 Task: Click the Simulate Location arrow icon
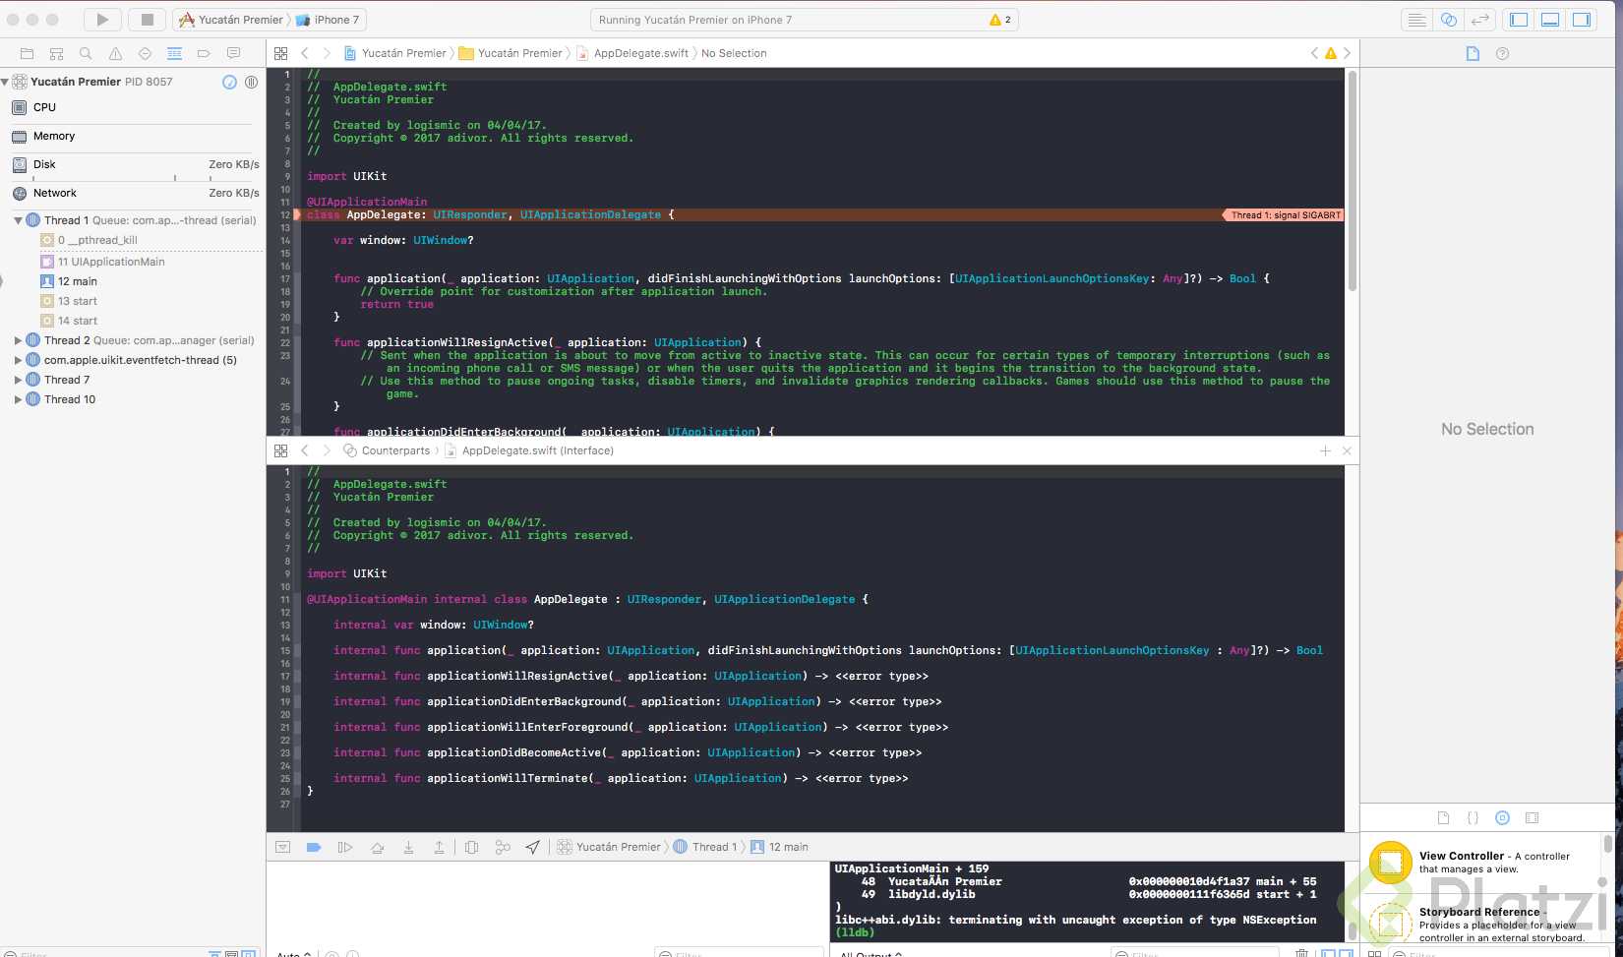click(x=532, y=847)
